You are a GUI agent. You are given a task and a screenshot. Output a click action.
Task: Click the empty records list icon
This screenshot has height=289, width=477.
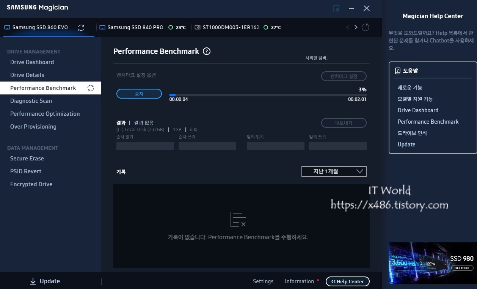(x=238, y=220)
